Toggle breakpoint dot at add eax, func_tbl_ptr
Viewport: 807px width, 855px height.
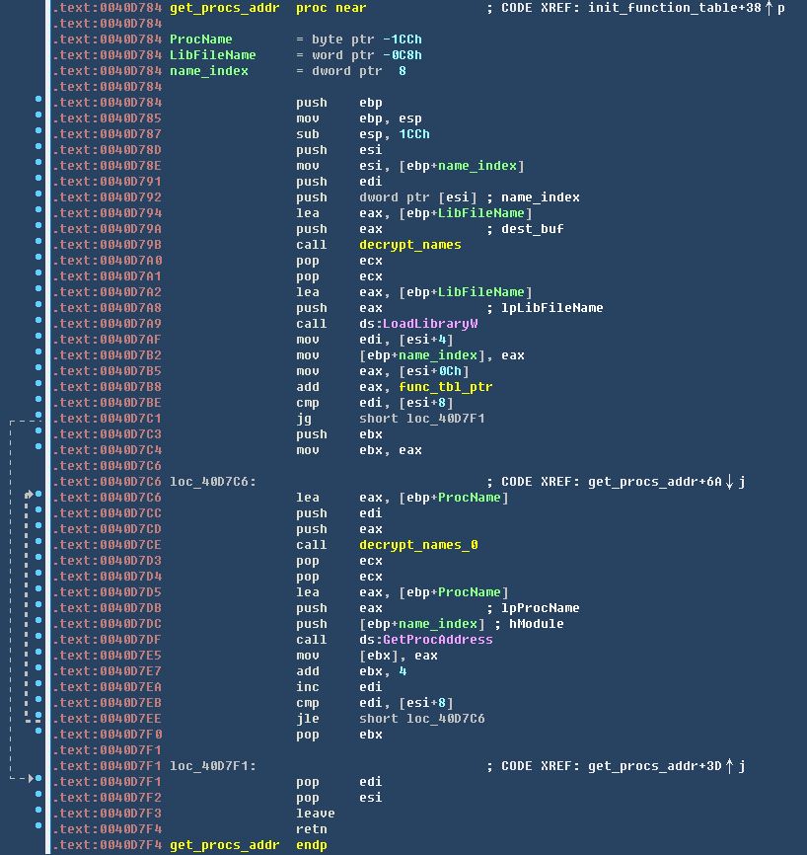(38, 386)
